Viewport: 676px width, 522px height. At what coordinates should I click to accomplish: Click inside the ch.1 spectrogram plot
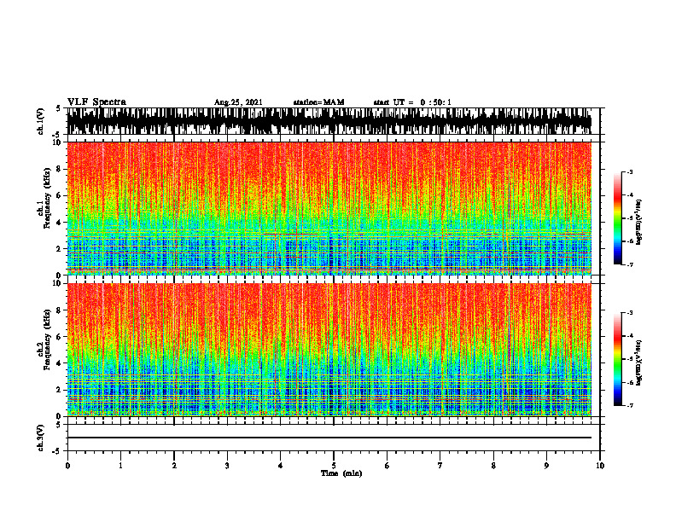click(x=329, y=208)
